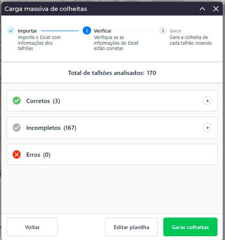Collapse the dialog with the up chevron

202,9
